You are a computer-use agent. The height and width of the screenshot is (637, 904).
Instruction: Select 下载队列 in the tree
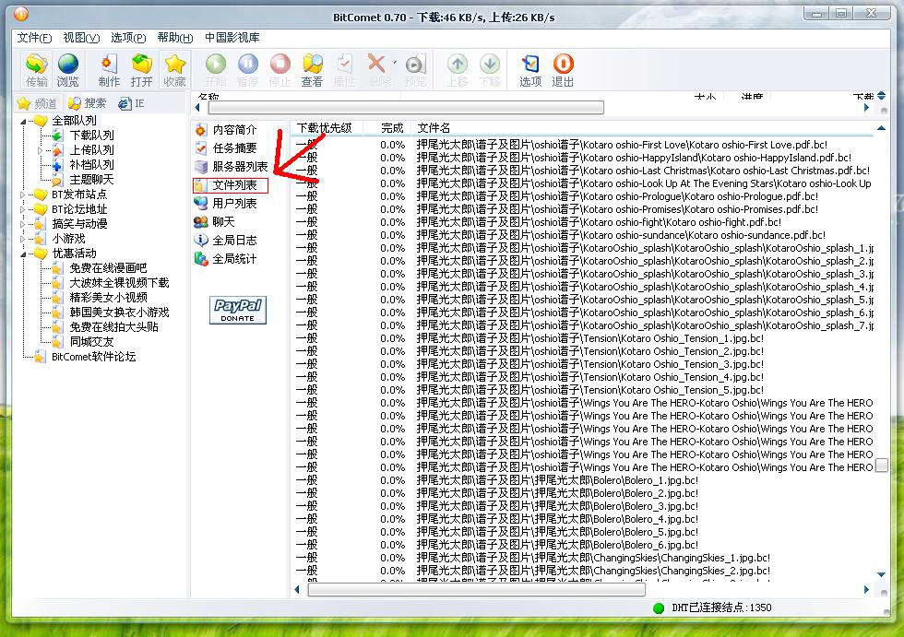point(91,136)
